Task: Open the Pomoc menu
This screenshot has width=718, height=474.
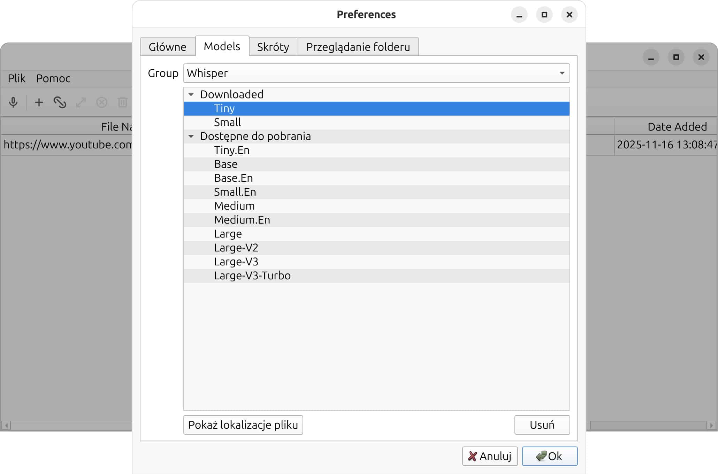Action: coord(53,78)
